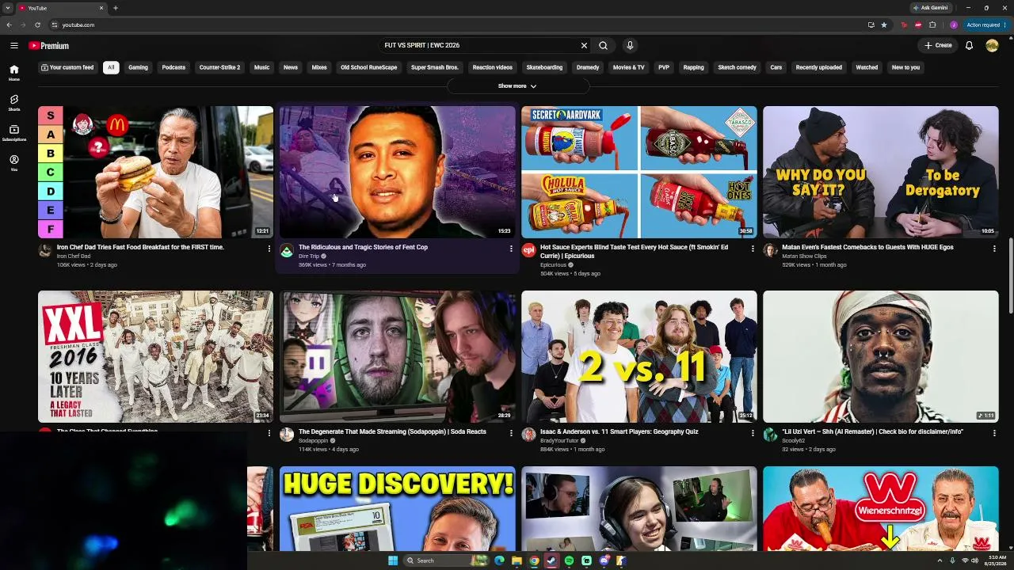This screenshot has height=570, width=1014.
Task: Open options for Lil Uzi Vert video
Action: (994, 433)
